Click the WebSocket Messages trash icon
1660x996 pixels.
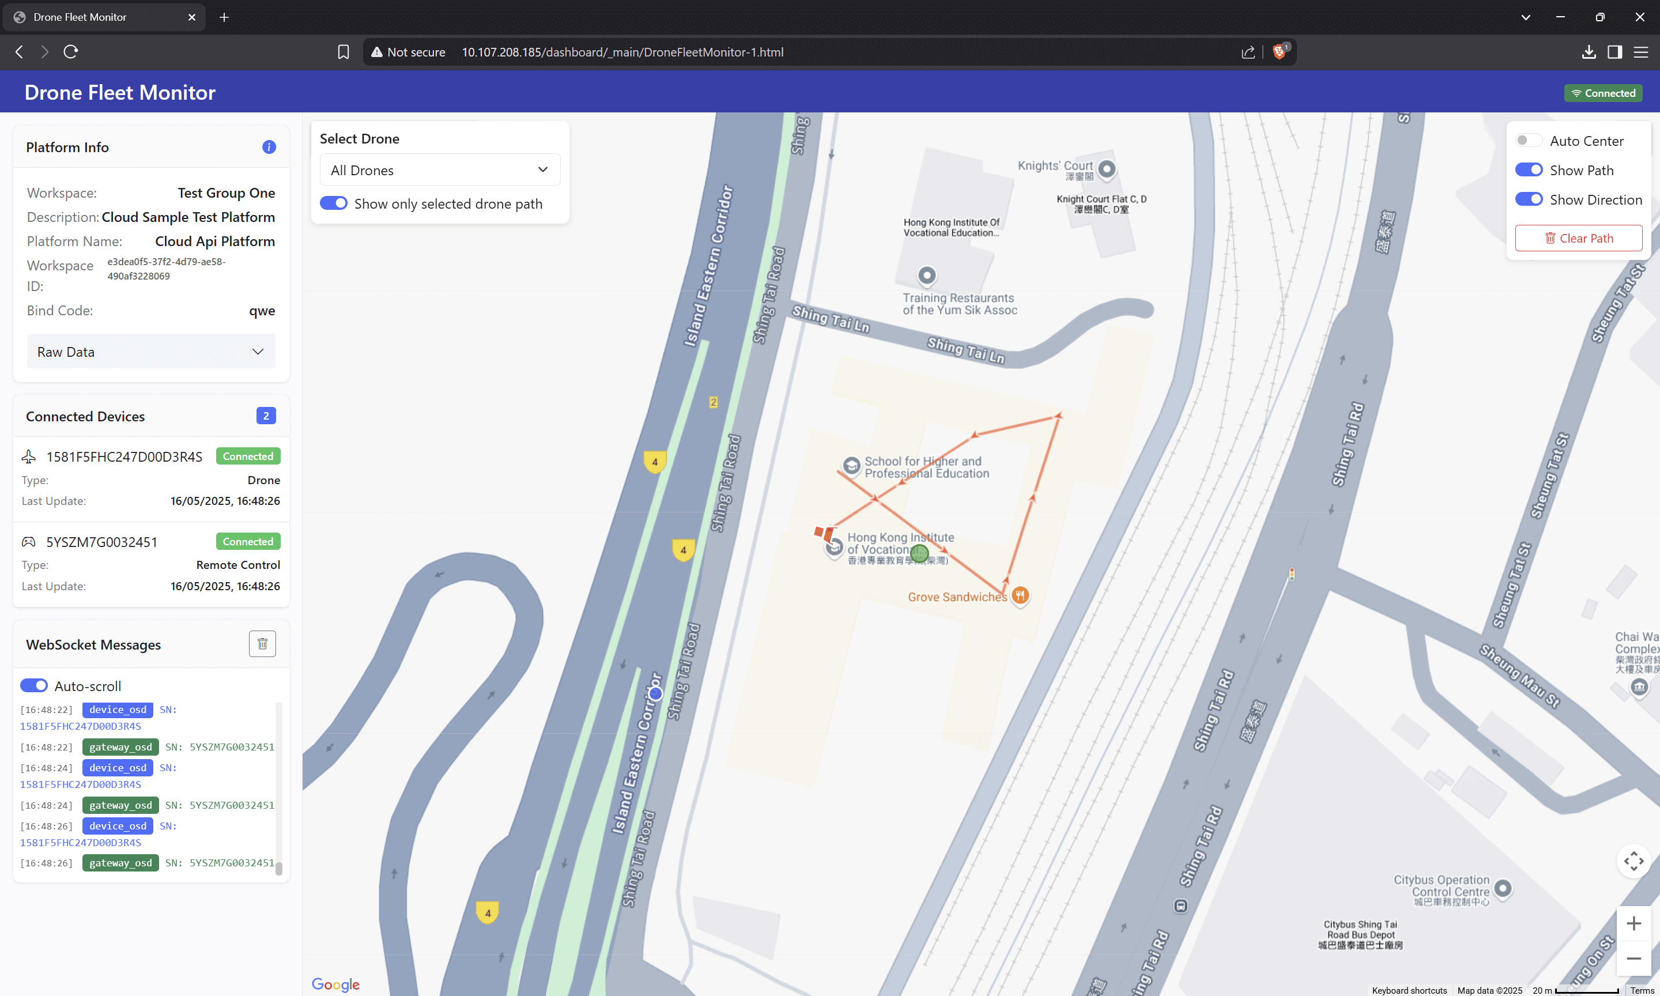point(262,644)
